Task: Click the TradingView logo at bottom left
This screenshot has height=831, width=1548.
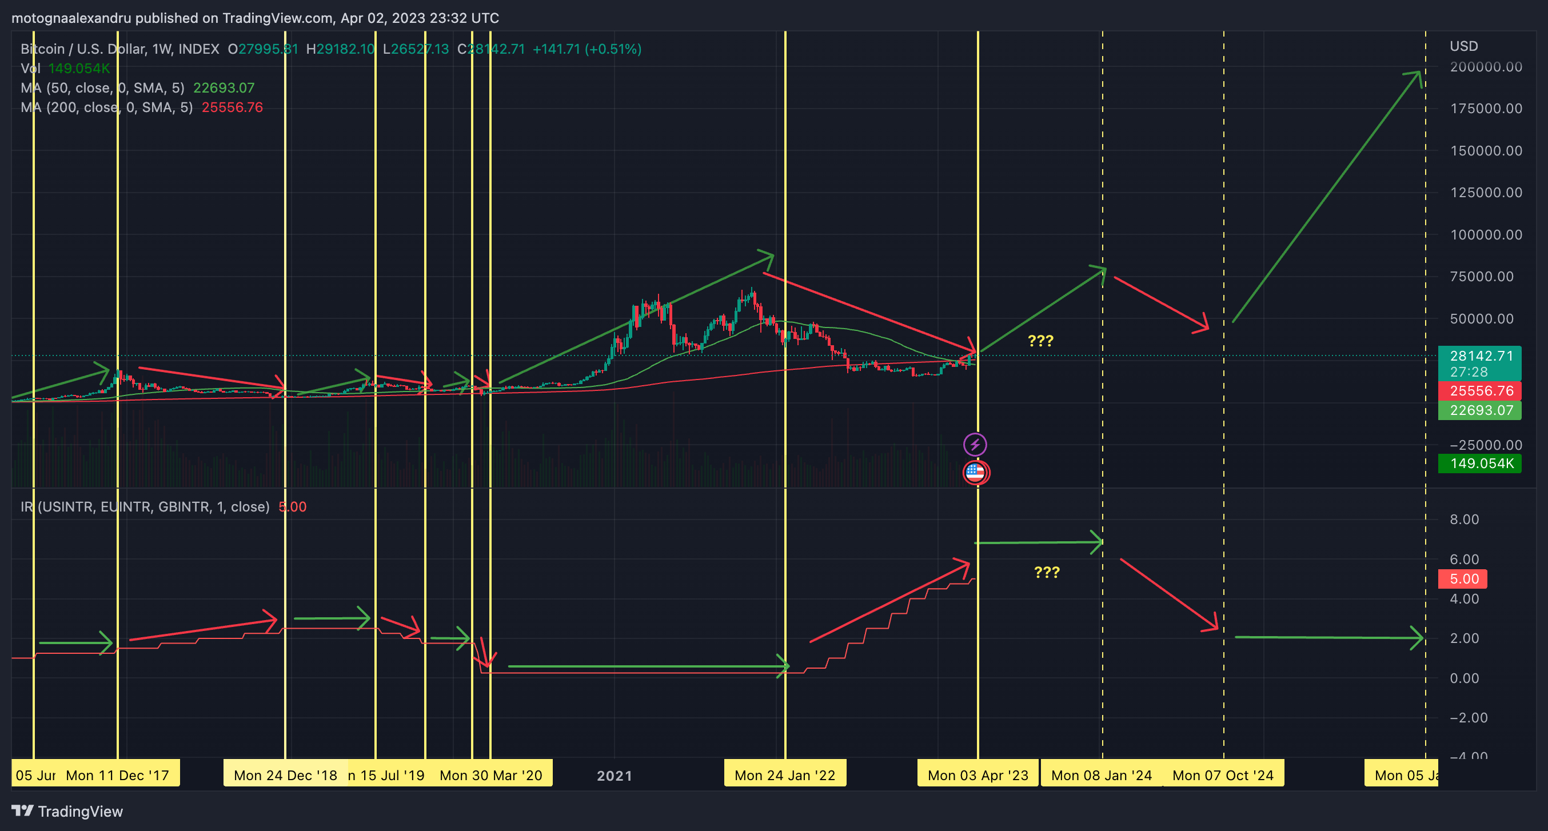Action: click(67, 811)
